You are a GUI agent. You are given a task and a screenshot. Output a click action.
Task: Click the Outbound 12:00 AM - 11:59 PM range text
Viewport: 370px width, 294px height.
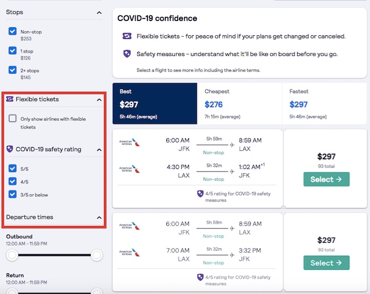pos(27,243)
